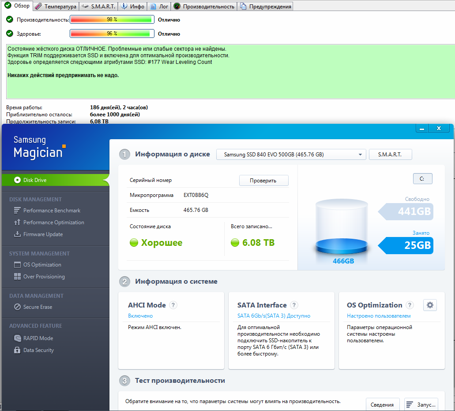The image size is (455, 411).
Task: Open Performance Optimization
Action: click(x=54, y=222)
